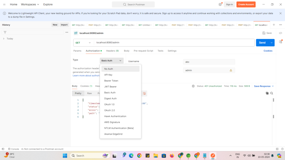Open the Tests tab
This screenshot has height=160, width=285.
pos(160,51)
